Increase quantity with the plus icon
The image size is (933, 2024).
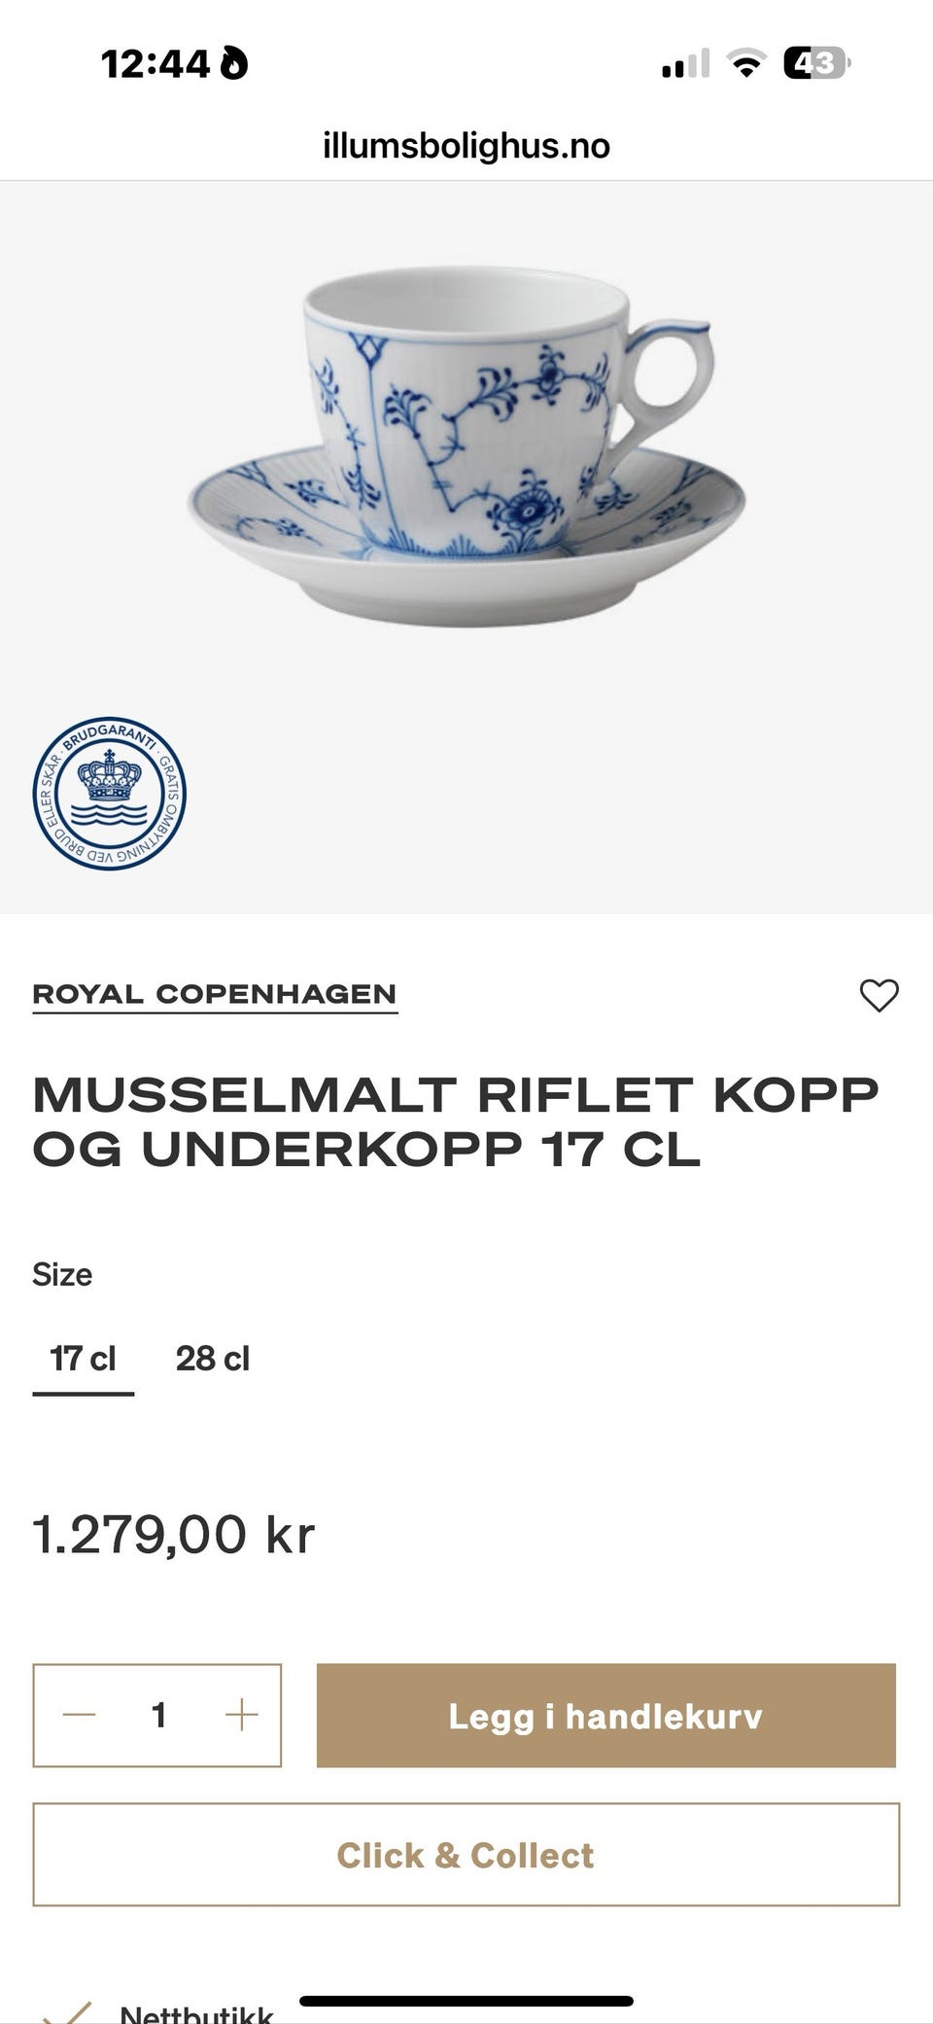(241, 1715)
